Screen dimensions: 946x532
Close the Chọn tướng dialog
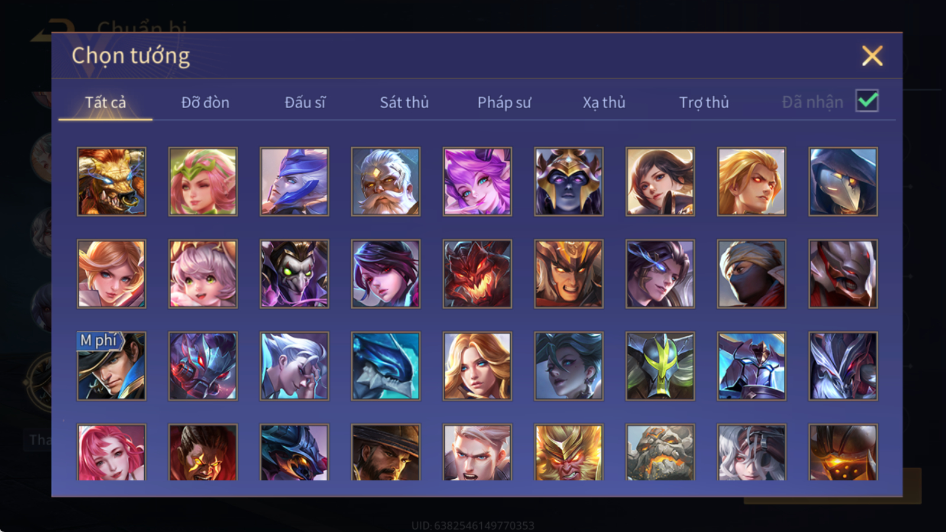(x=872, y=56)
